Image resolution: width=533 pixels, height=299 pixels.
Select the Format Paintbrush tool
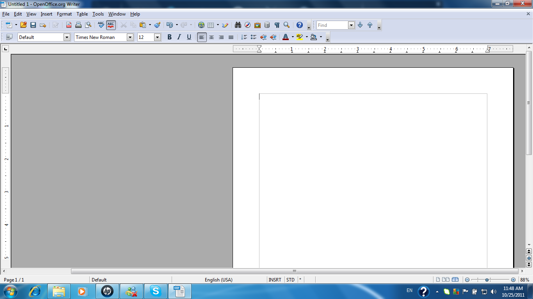[x=157, y=25]
